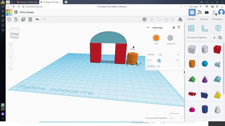Click the Импорт button
This screenshot has width=225, height=126.
pyautogui.click(x=191, y=19)
